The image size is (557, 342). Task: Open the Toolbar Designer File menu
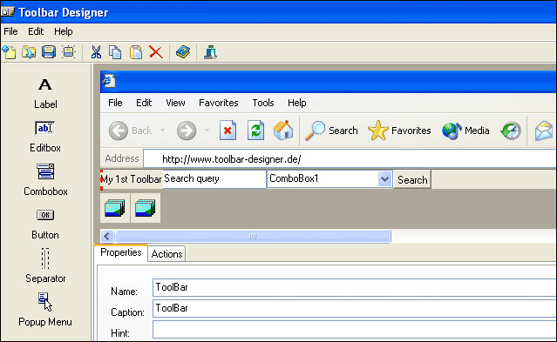click(10, 31)
